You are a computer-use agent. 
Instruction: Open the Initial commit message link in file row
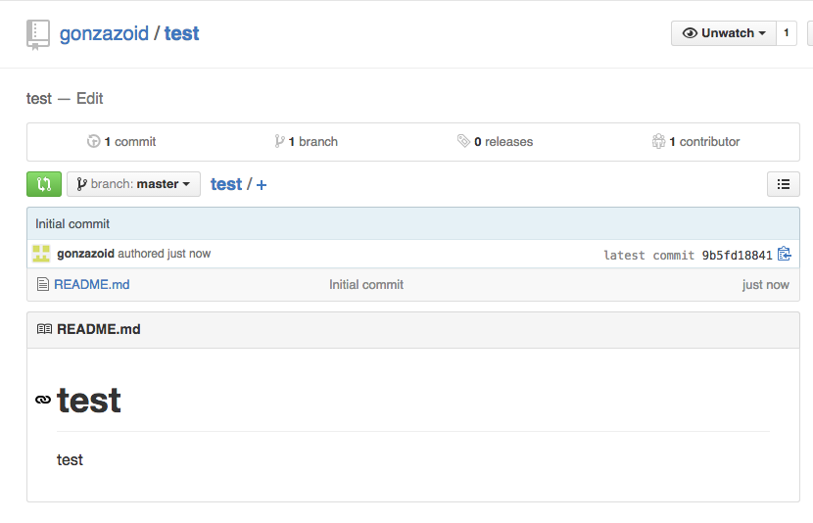tap(366, 285)
